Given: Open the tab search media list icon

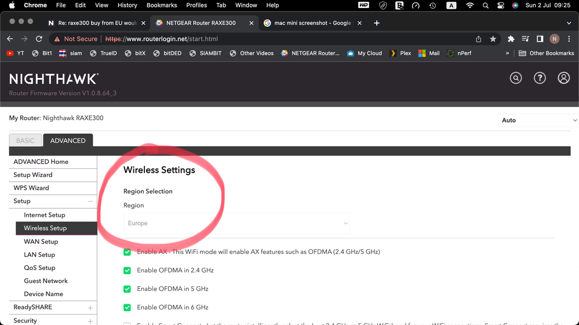Looking at the screenshot, I should [526, 39].
